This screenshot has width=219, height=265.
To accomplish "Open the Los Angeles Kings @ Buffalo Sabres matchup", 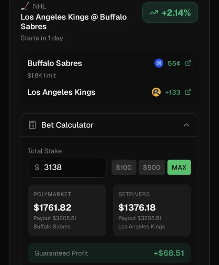I will click(74, 22).
